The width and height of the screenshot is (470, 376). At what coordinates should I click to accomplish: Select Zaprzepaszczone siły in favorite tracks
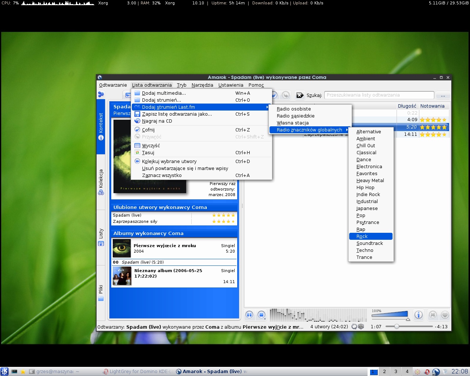click(135, 221)
